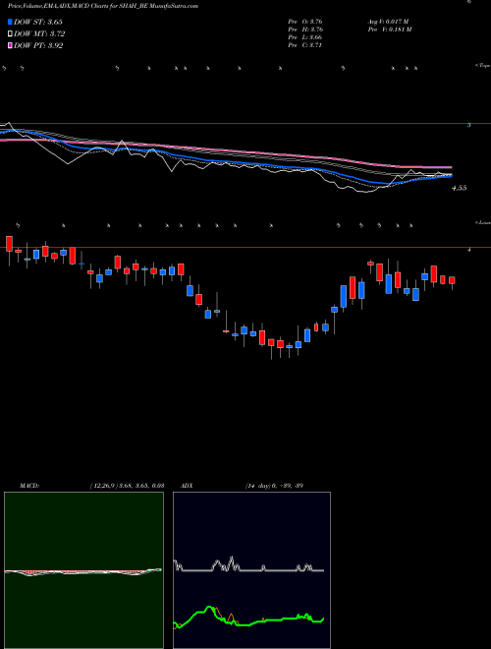This screenshot has height=649, width=491.
Task: Click the magenta DOW PT legend swatch
Action: (10, 46)
